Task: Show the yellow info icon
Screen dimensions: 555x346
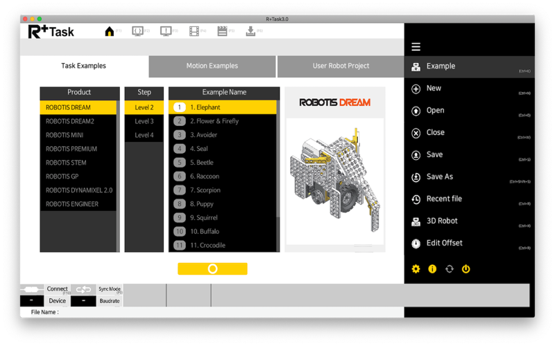Action: pos(432,269)
